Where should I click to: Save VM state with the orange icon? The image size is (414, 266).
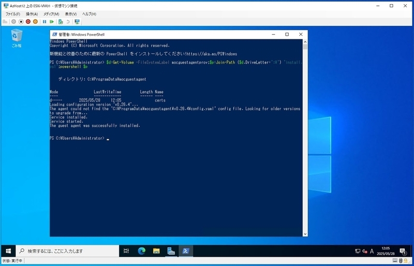pyautogui.click(x=35, y=22)
